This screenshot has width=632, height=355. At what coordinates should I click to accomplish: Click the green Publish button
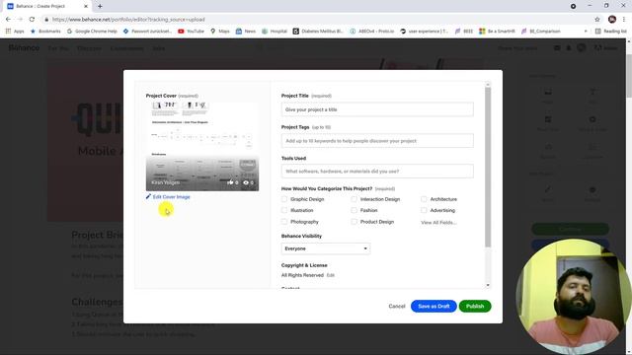tap(475, 307)
